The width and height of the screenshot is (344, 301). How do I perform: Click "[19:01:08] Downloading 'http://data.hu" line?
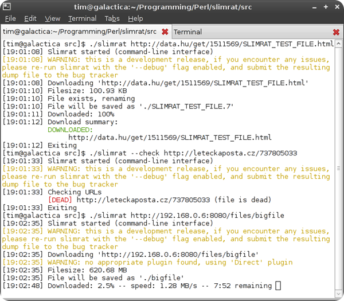click(x=155, y=83)
